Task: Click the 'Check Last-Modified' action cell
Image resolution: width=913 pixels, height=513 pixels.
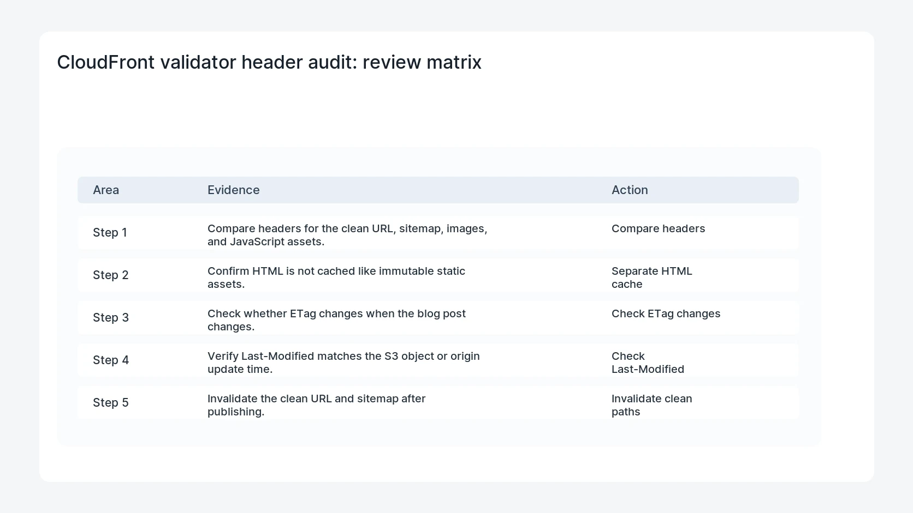Action: (x=648, y=363)
